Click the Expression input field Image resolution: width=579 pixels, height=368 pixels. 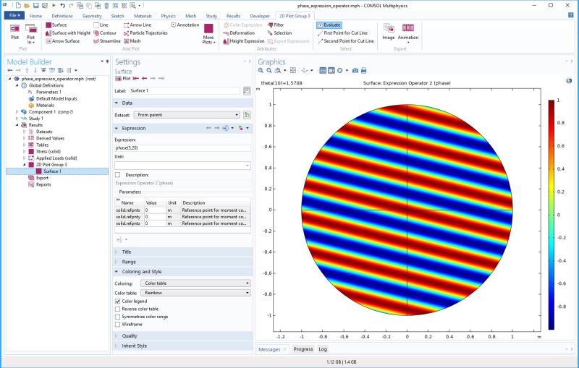pos(183,148)
